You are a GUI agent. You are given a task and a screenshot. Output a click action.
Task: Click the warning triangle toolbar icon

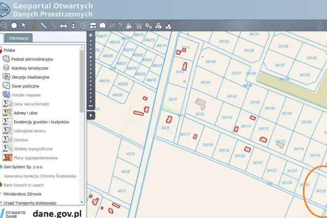pos(129,26)
